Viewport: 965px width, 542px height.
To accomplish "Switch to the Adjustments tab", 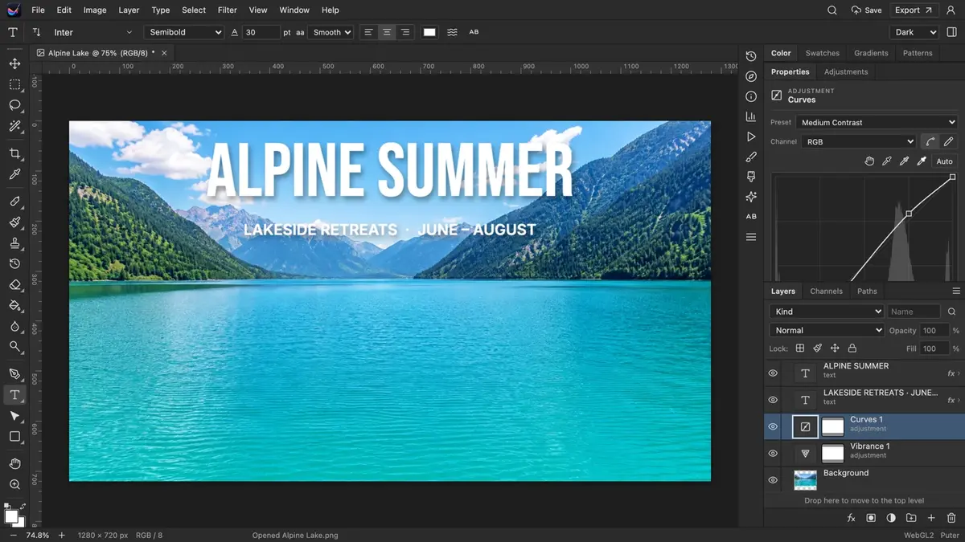I will coord(846,71).
